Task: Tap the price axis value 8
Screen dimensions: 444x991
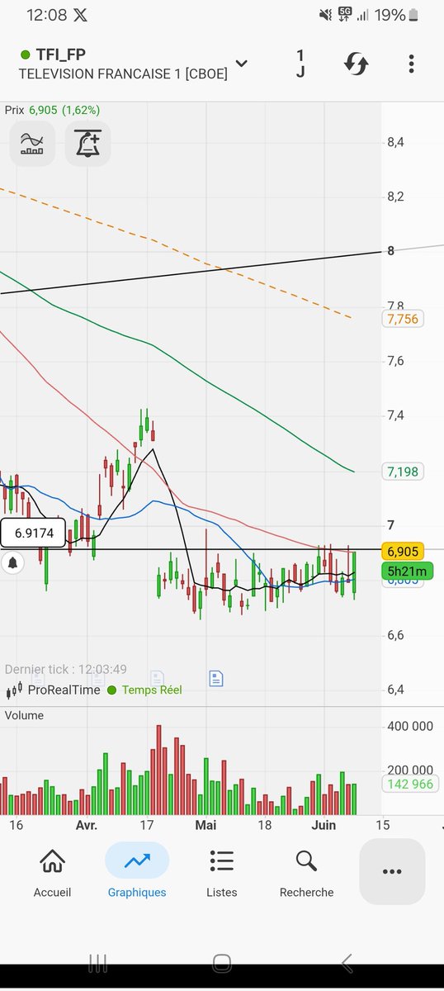Action: pyautogui.click(x=391, y=250)
